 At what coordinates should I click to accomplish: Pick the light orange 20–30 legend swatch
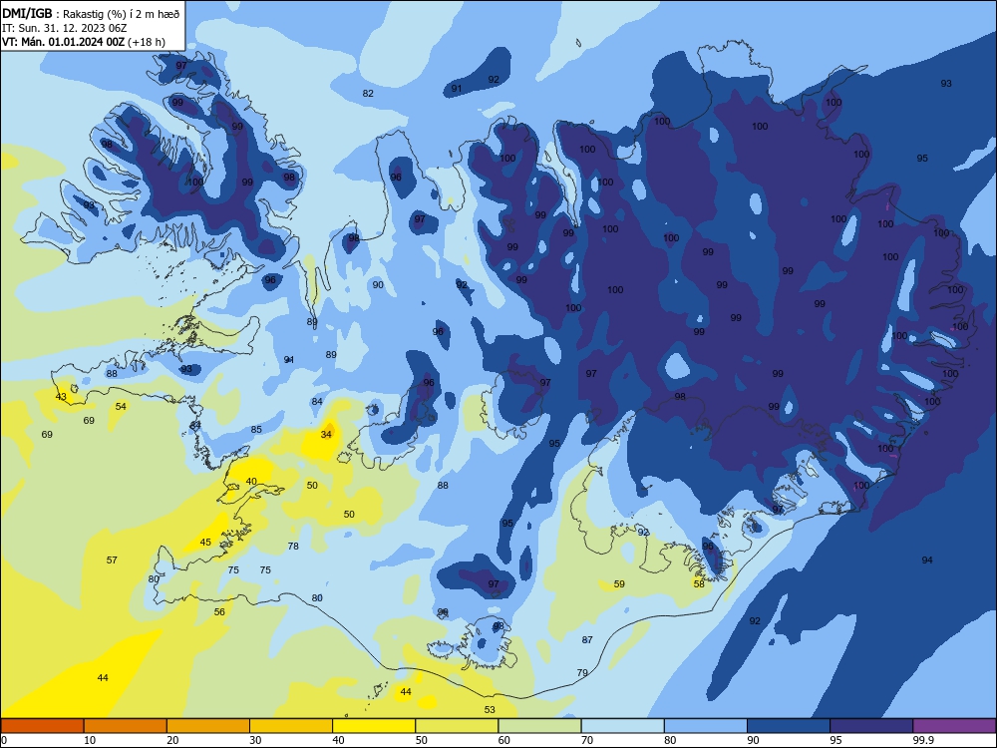click(x=208, y=726)
